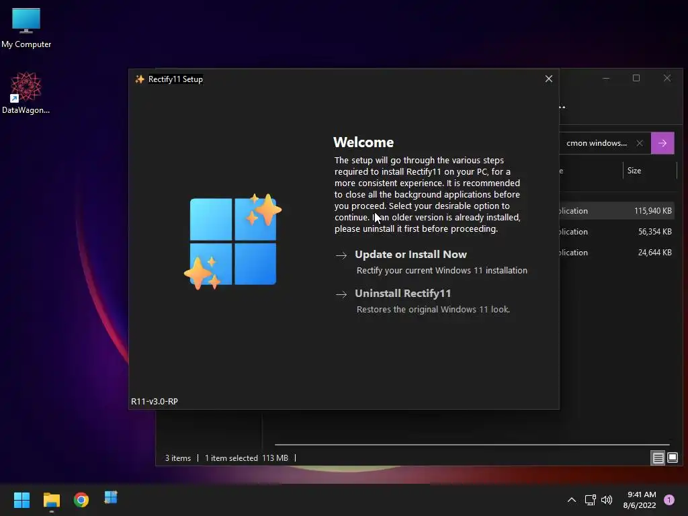Screen dimensions: 688x516
Task: Select the file row sized 56,354 KB
Action: tap(616, 232)
